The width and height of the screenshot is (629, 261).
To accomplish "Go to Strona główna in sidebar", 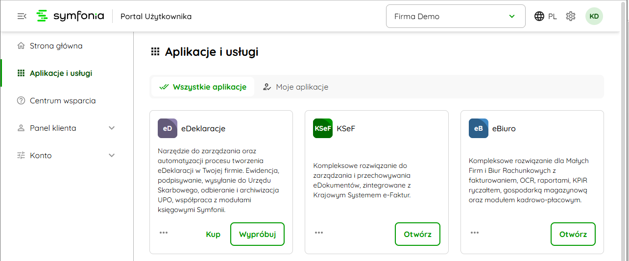I will [56, 46].
